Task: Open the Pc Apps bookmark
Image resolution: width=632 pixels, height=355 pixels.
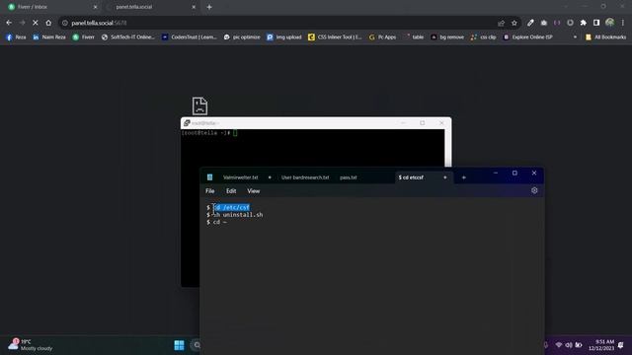Action: click(382, 37)
